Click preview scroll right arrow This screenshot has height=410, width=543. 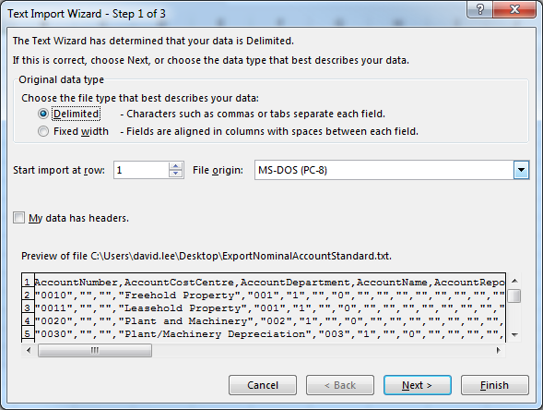pos(499,351)
